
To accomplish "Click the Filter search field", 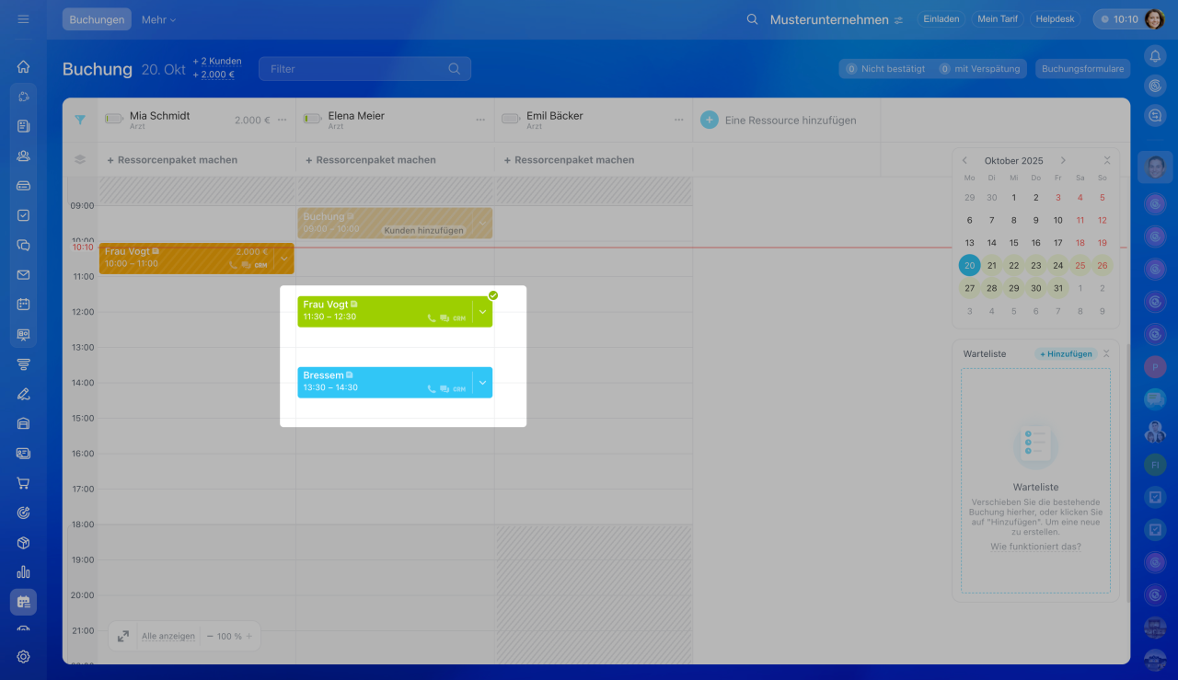I will [x=364, y=69].
